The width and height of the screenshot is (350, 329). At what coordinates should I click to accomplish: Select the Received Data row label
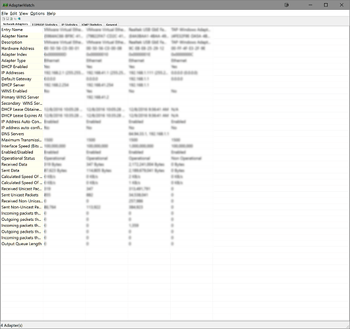pyautogui.click(x=14, y=165)
